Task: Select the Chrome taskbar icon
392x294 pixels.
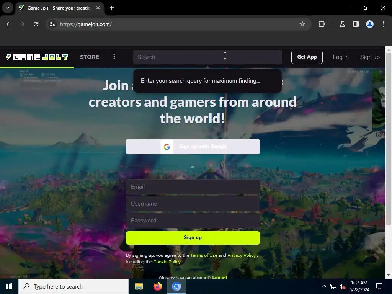Action: (176, 286)
